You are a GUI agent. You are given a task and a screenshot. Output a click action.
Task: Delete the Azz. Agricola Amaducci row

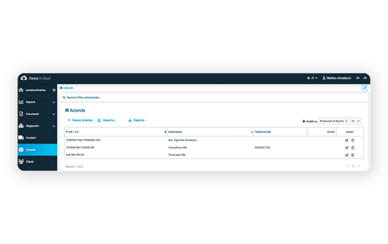click(x=352, y=140)
